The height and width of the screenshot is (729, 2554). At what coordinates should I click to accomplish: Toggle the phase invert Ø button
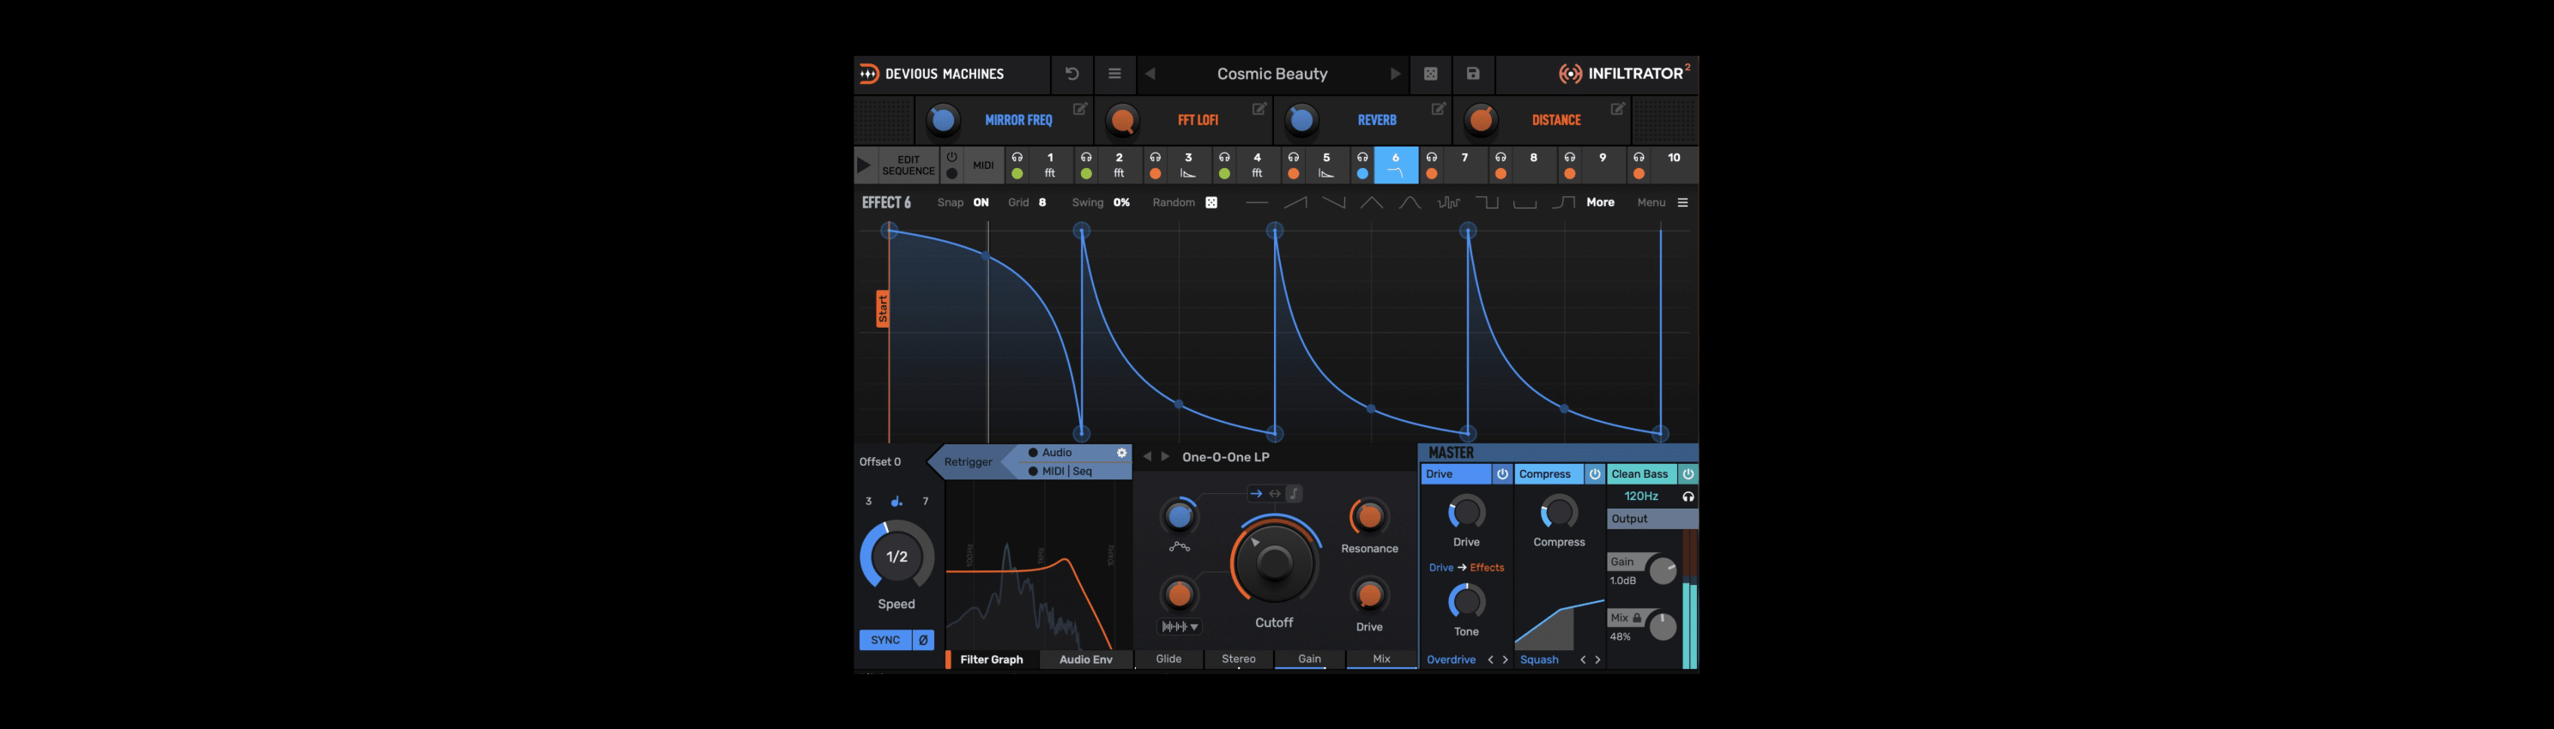pyautogui.click(x=923, y=640)
